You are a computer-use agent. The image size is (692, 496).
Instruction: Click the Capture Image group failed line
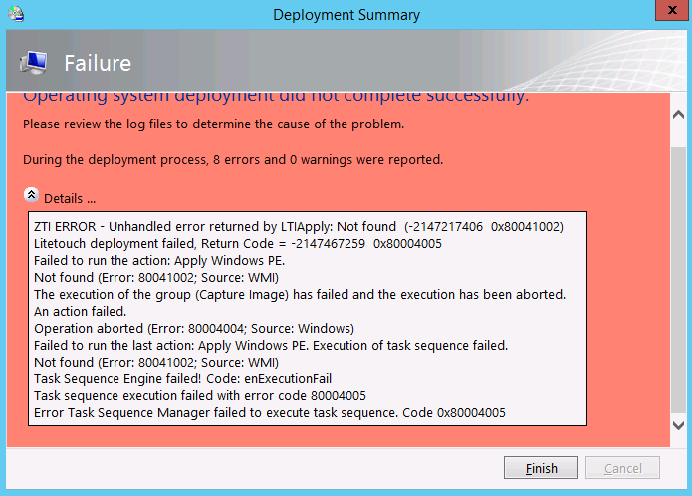click(x=300, y=295)
